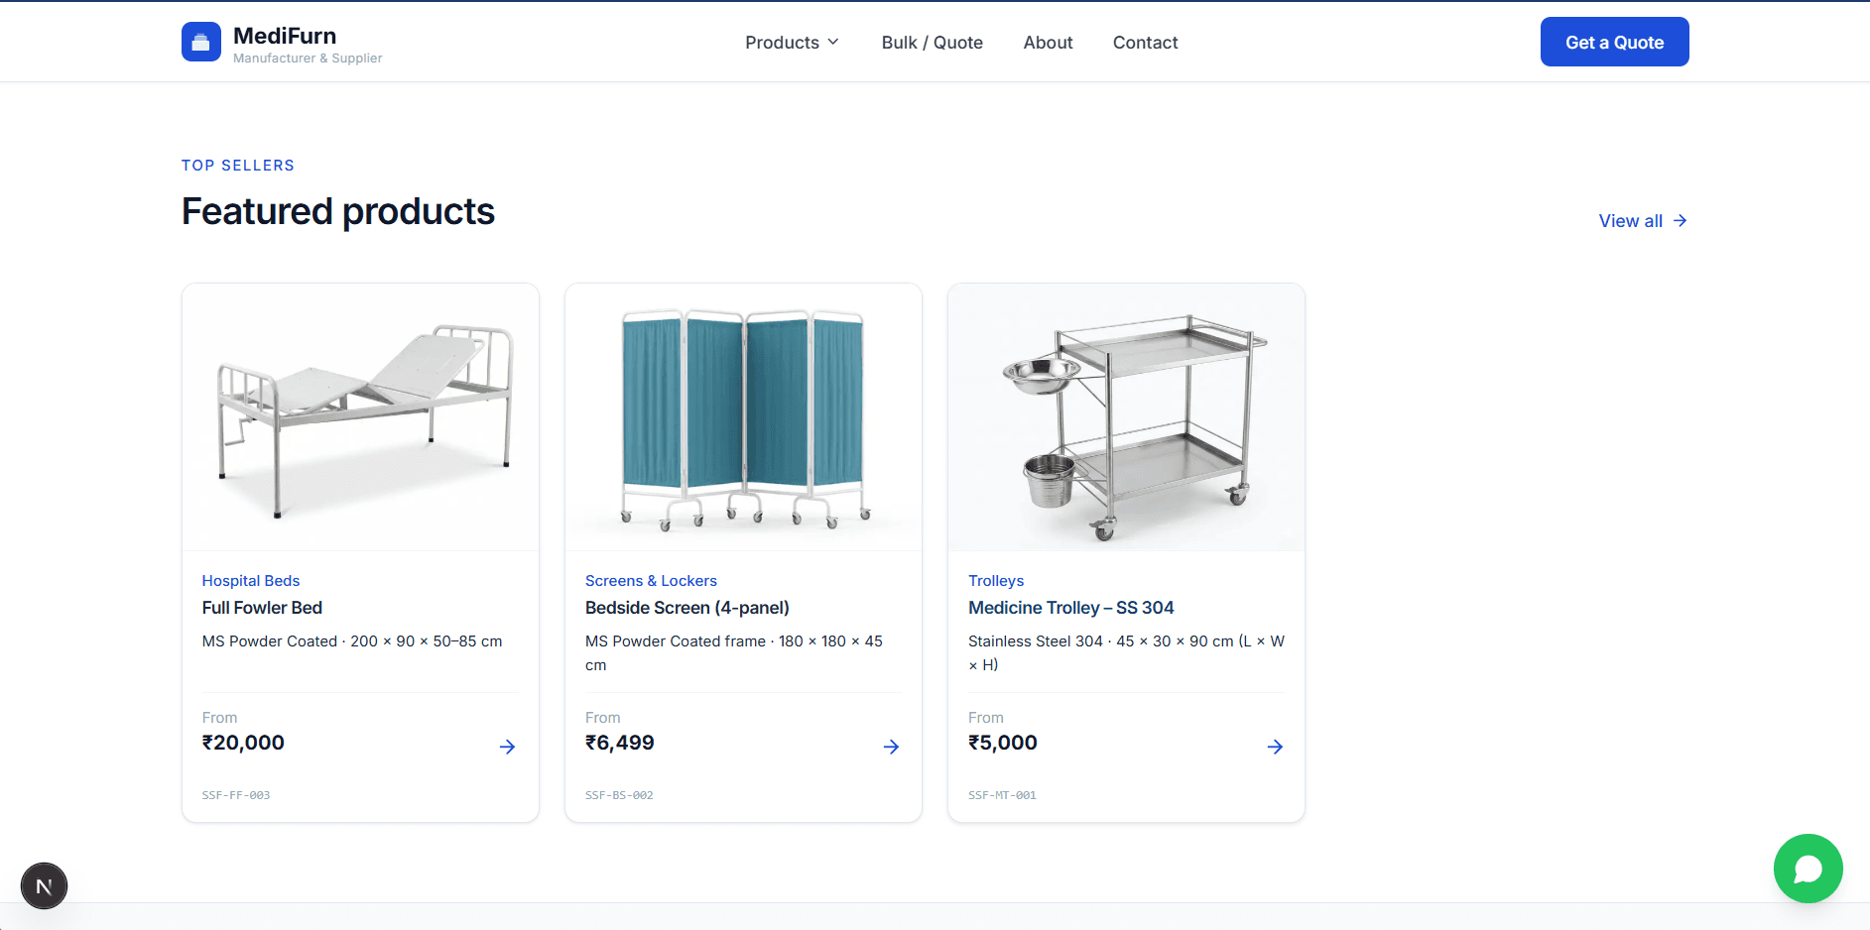Open the Full Fowler Bed product title
This screenshot has height=930, width=1870.
pyautogui.click(x=262, y=608)
